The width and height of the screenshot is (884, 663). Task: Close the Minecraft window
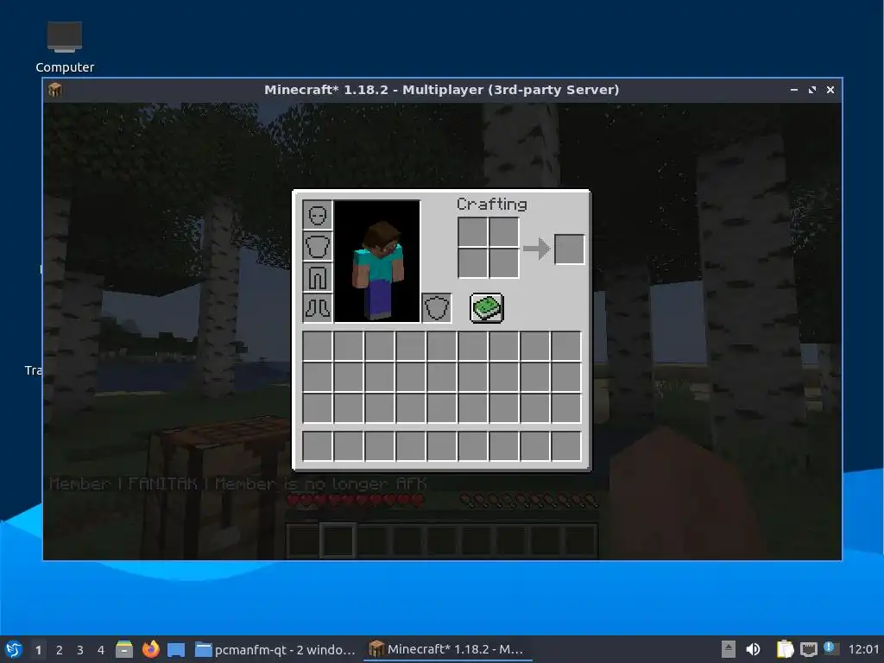point(830,90)
